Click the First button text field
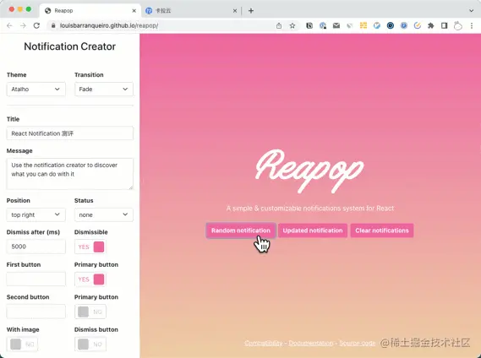This screenshot has height=358, width=481. (x=36, y=279)
